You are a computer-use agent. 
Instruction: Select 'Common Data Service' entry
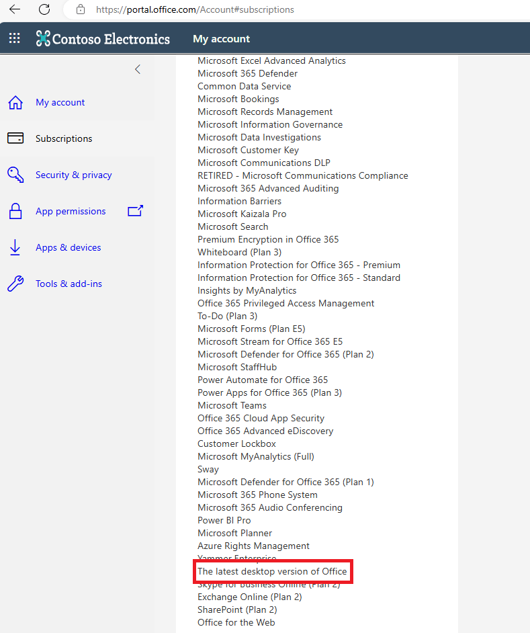pyautogui.click(x=245, y=87)
